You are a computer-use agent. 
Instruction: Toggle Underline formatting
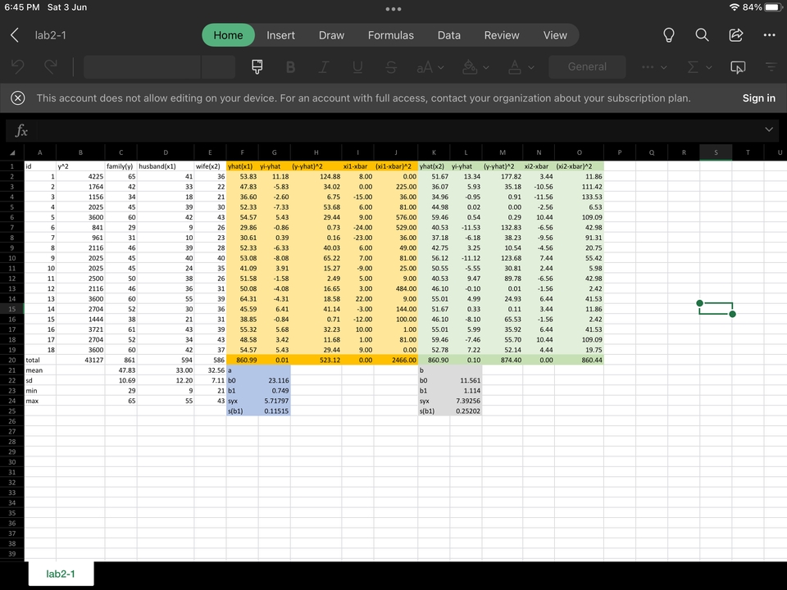point(357,67)
